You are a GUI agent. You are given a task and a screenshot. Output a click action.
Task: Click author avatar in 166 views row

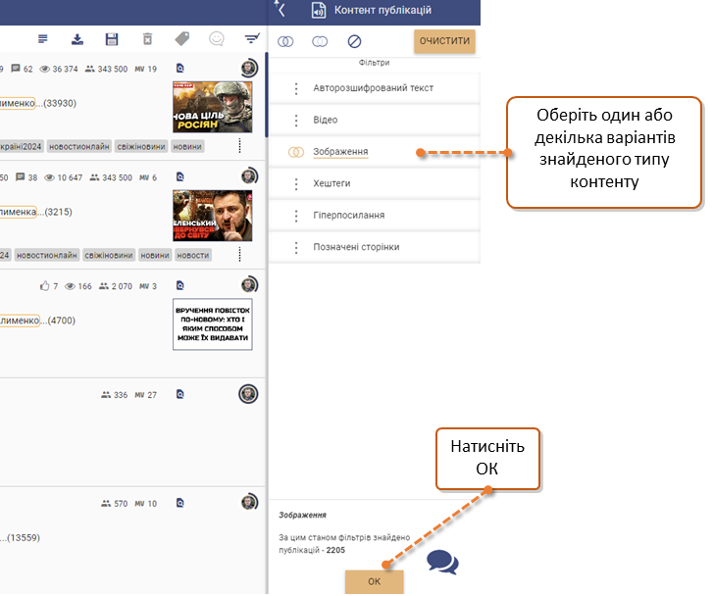pos(249,285)
